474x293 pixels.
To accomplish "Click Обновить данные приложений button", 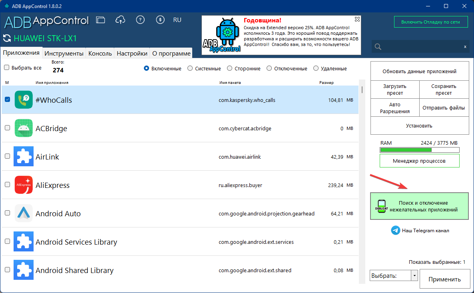I will pyautogui.click(x=420, y=72).
